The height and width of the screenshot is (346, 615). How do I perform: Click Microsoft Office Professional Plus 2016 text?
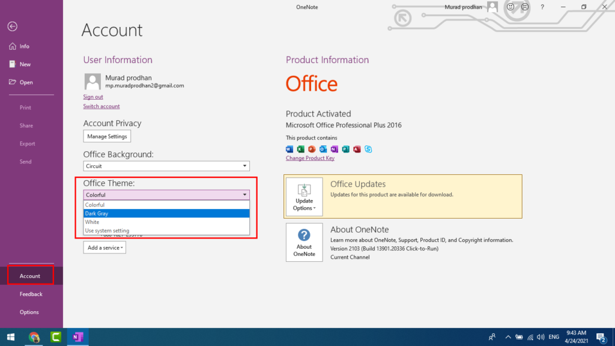[x=344, y=125]
